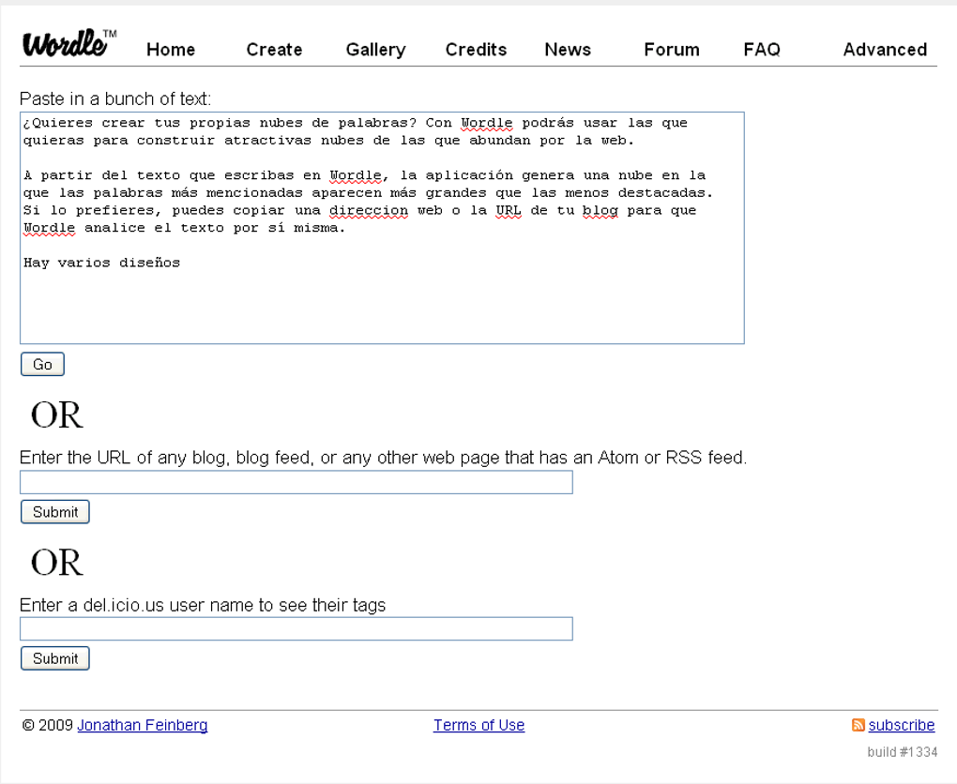Click the 'Paste in a bunch of text:' label
This screenshot has height=784, width=957.
(x=115, y=98)
